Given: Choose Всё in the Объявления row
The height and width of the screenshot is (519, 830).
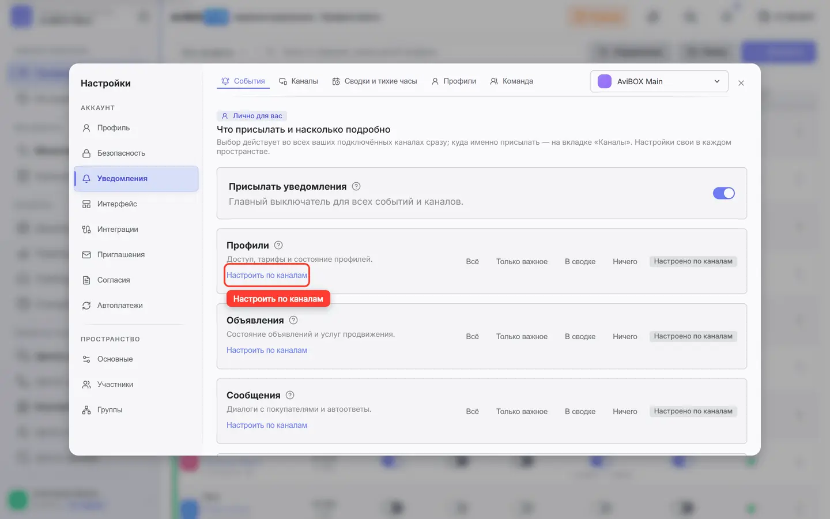Looking at the screenshot, I should click(473, 336).
